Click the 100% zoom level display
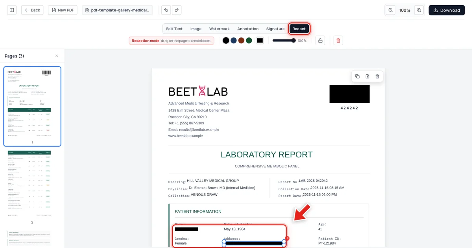This screenshot has width=472, height=248. [x=405, y=10]
